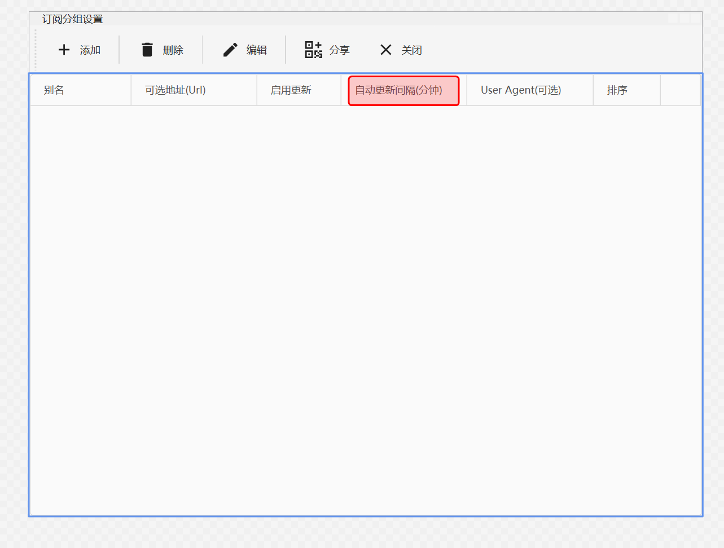Click the empty subscription list area
Viewport: 724px width, 548px height.
pos(366,310)
